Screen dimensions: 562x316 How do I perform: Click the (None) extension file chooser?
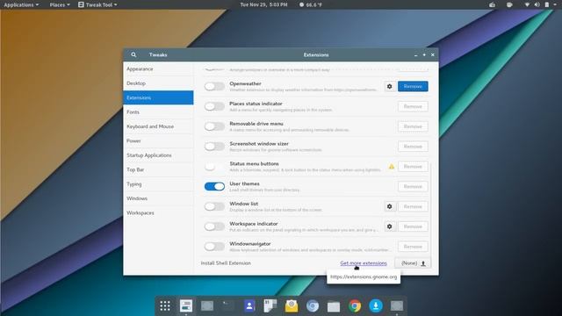tap(413, 263)
